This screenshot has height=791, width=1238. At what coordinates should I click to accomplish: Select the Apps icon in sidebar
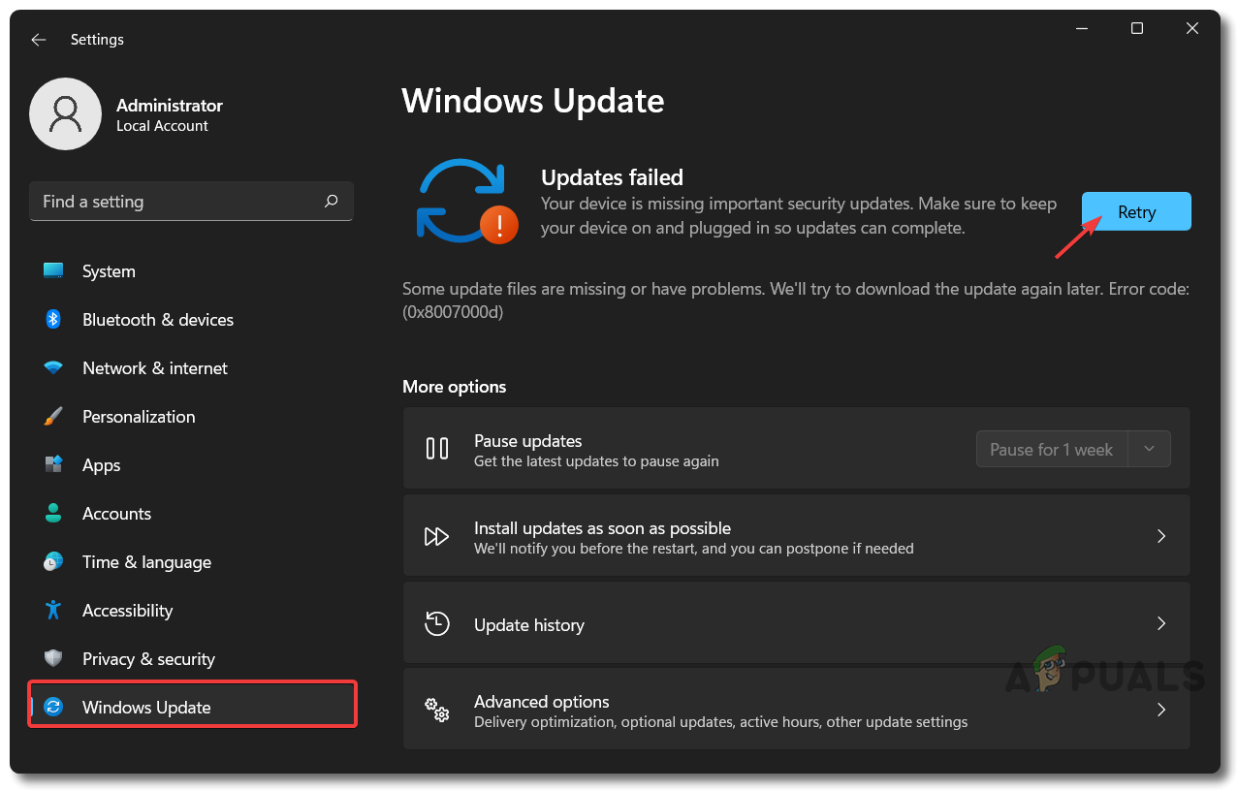[x=53, y=465]
